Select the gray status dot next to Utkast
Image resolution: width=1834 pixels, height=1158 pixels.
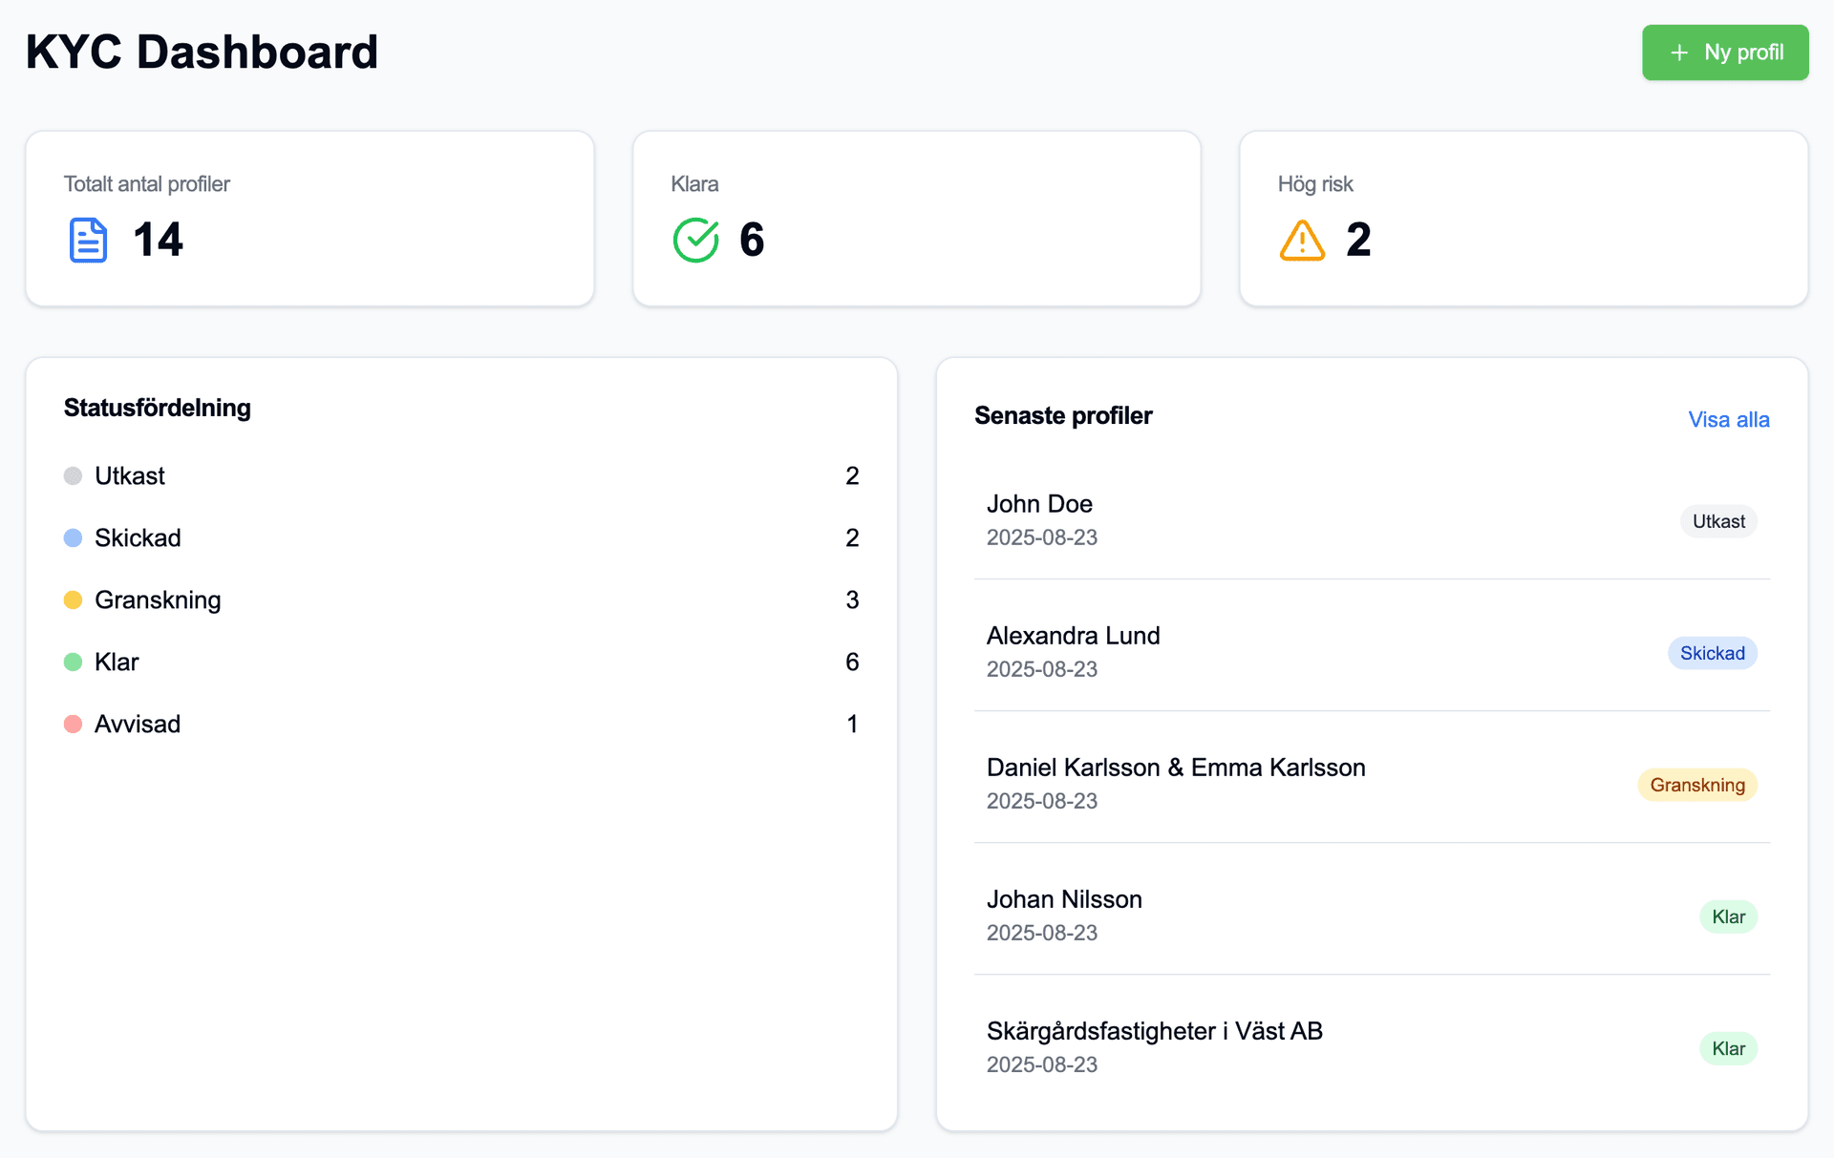coord(74,474)
